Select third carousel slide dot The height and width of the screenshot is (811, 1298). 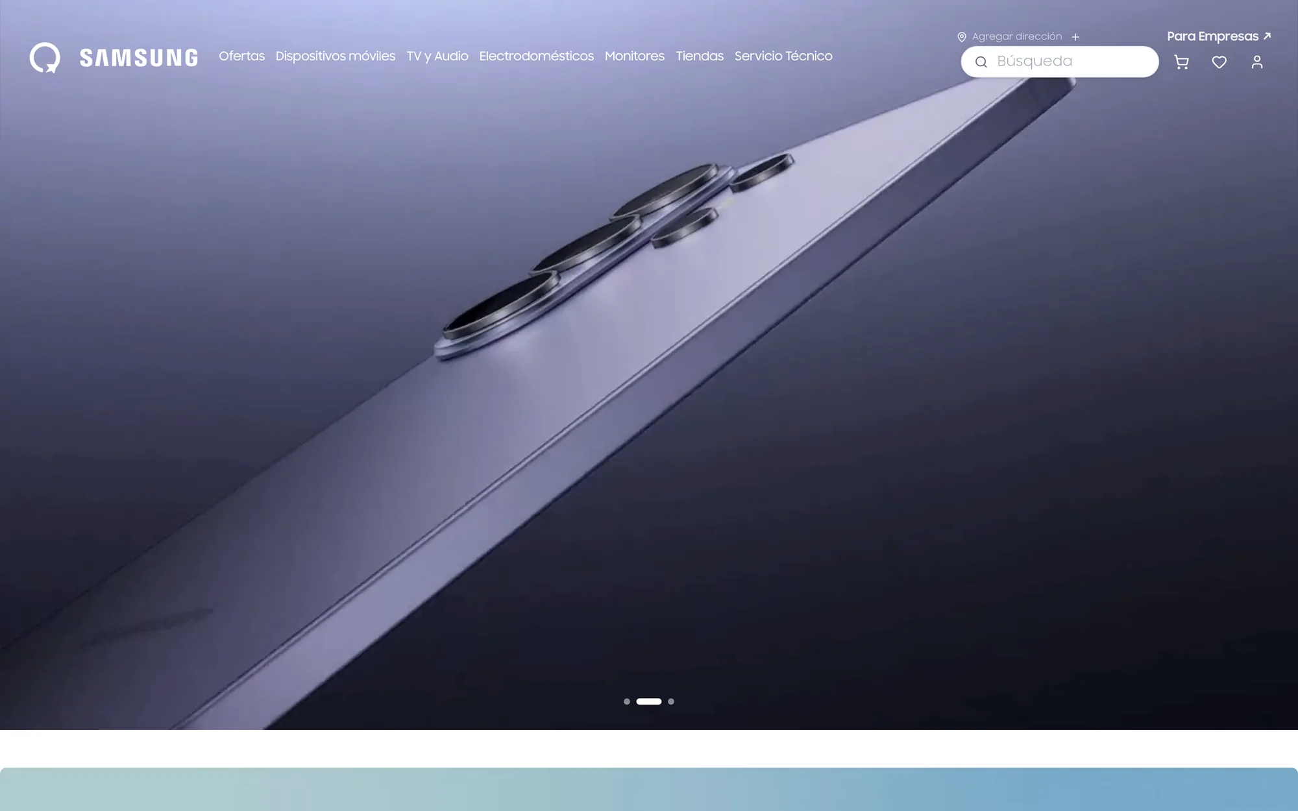tap(671, 701)
